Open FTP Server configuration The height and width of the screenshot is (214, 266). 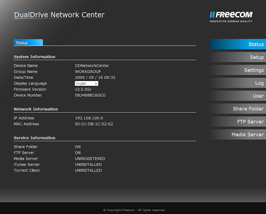point(237,122)
